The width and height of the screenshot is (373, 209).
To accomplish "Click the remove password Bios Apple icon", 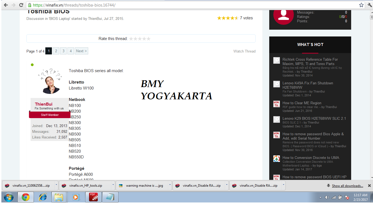I will (277, 135).
